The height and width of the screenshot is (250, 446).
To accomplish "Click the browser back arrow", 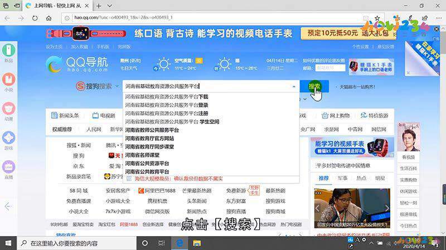I will [7, 18].
